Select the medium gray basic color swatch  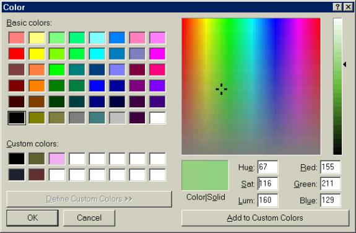point(77,118)
